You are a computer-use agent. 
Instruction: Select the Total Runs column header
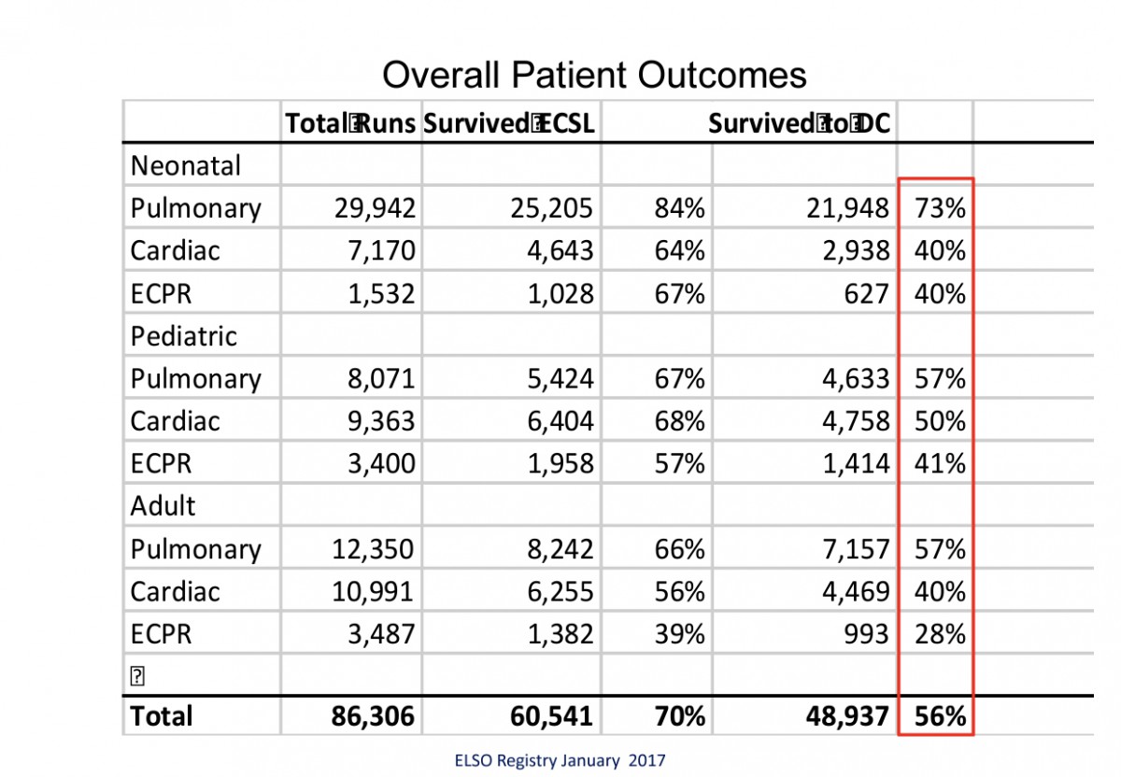(x=350, y=123)
